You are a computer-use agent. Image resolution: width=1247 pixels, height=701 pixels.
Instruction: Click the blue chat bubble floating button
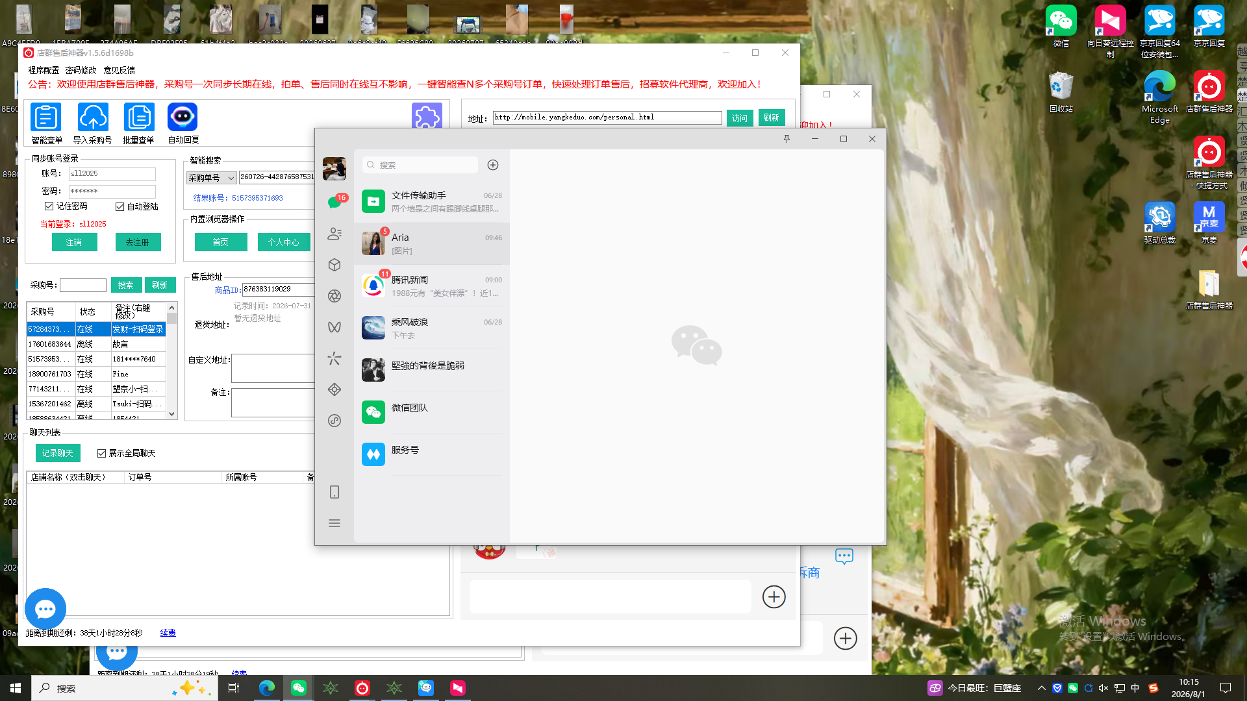coord(45,609)
